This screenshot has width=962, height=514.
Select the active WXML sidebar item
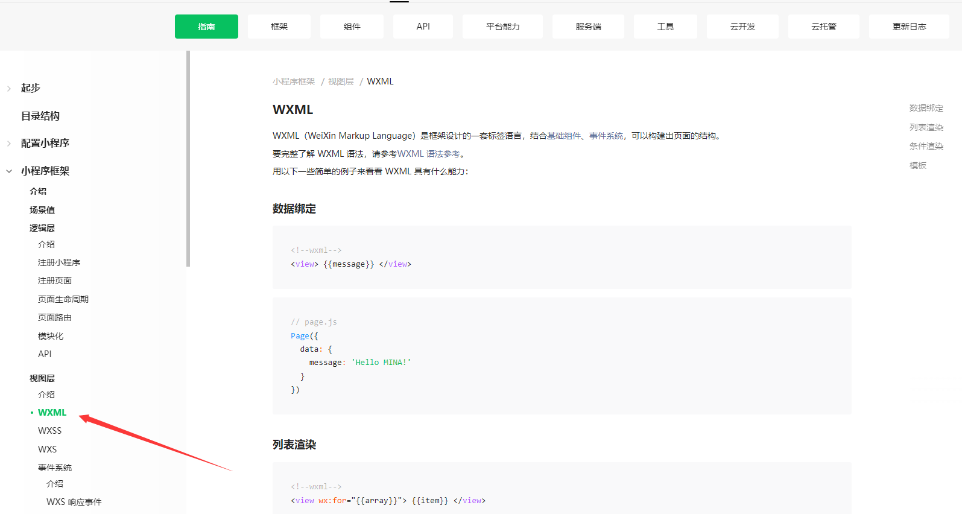[x=52, y=413]
